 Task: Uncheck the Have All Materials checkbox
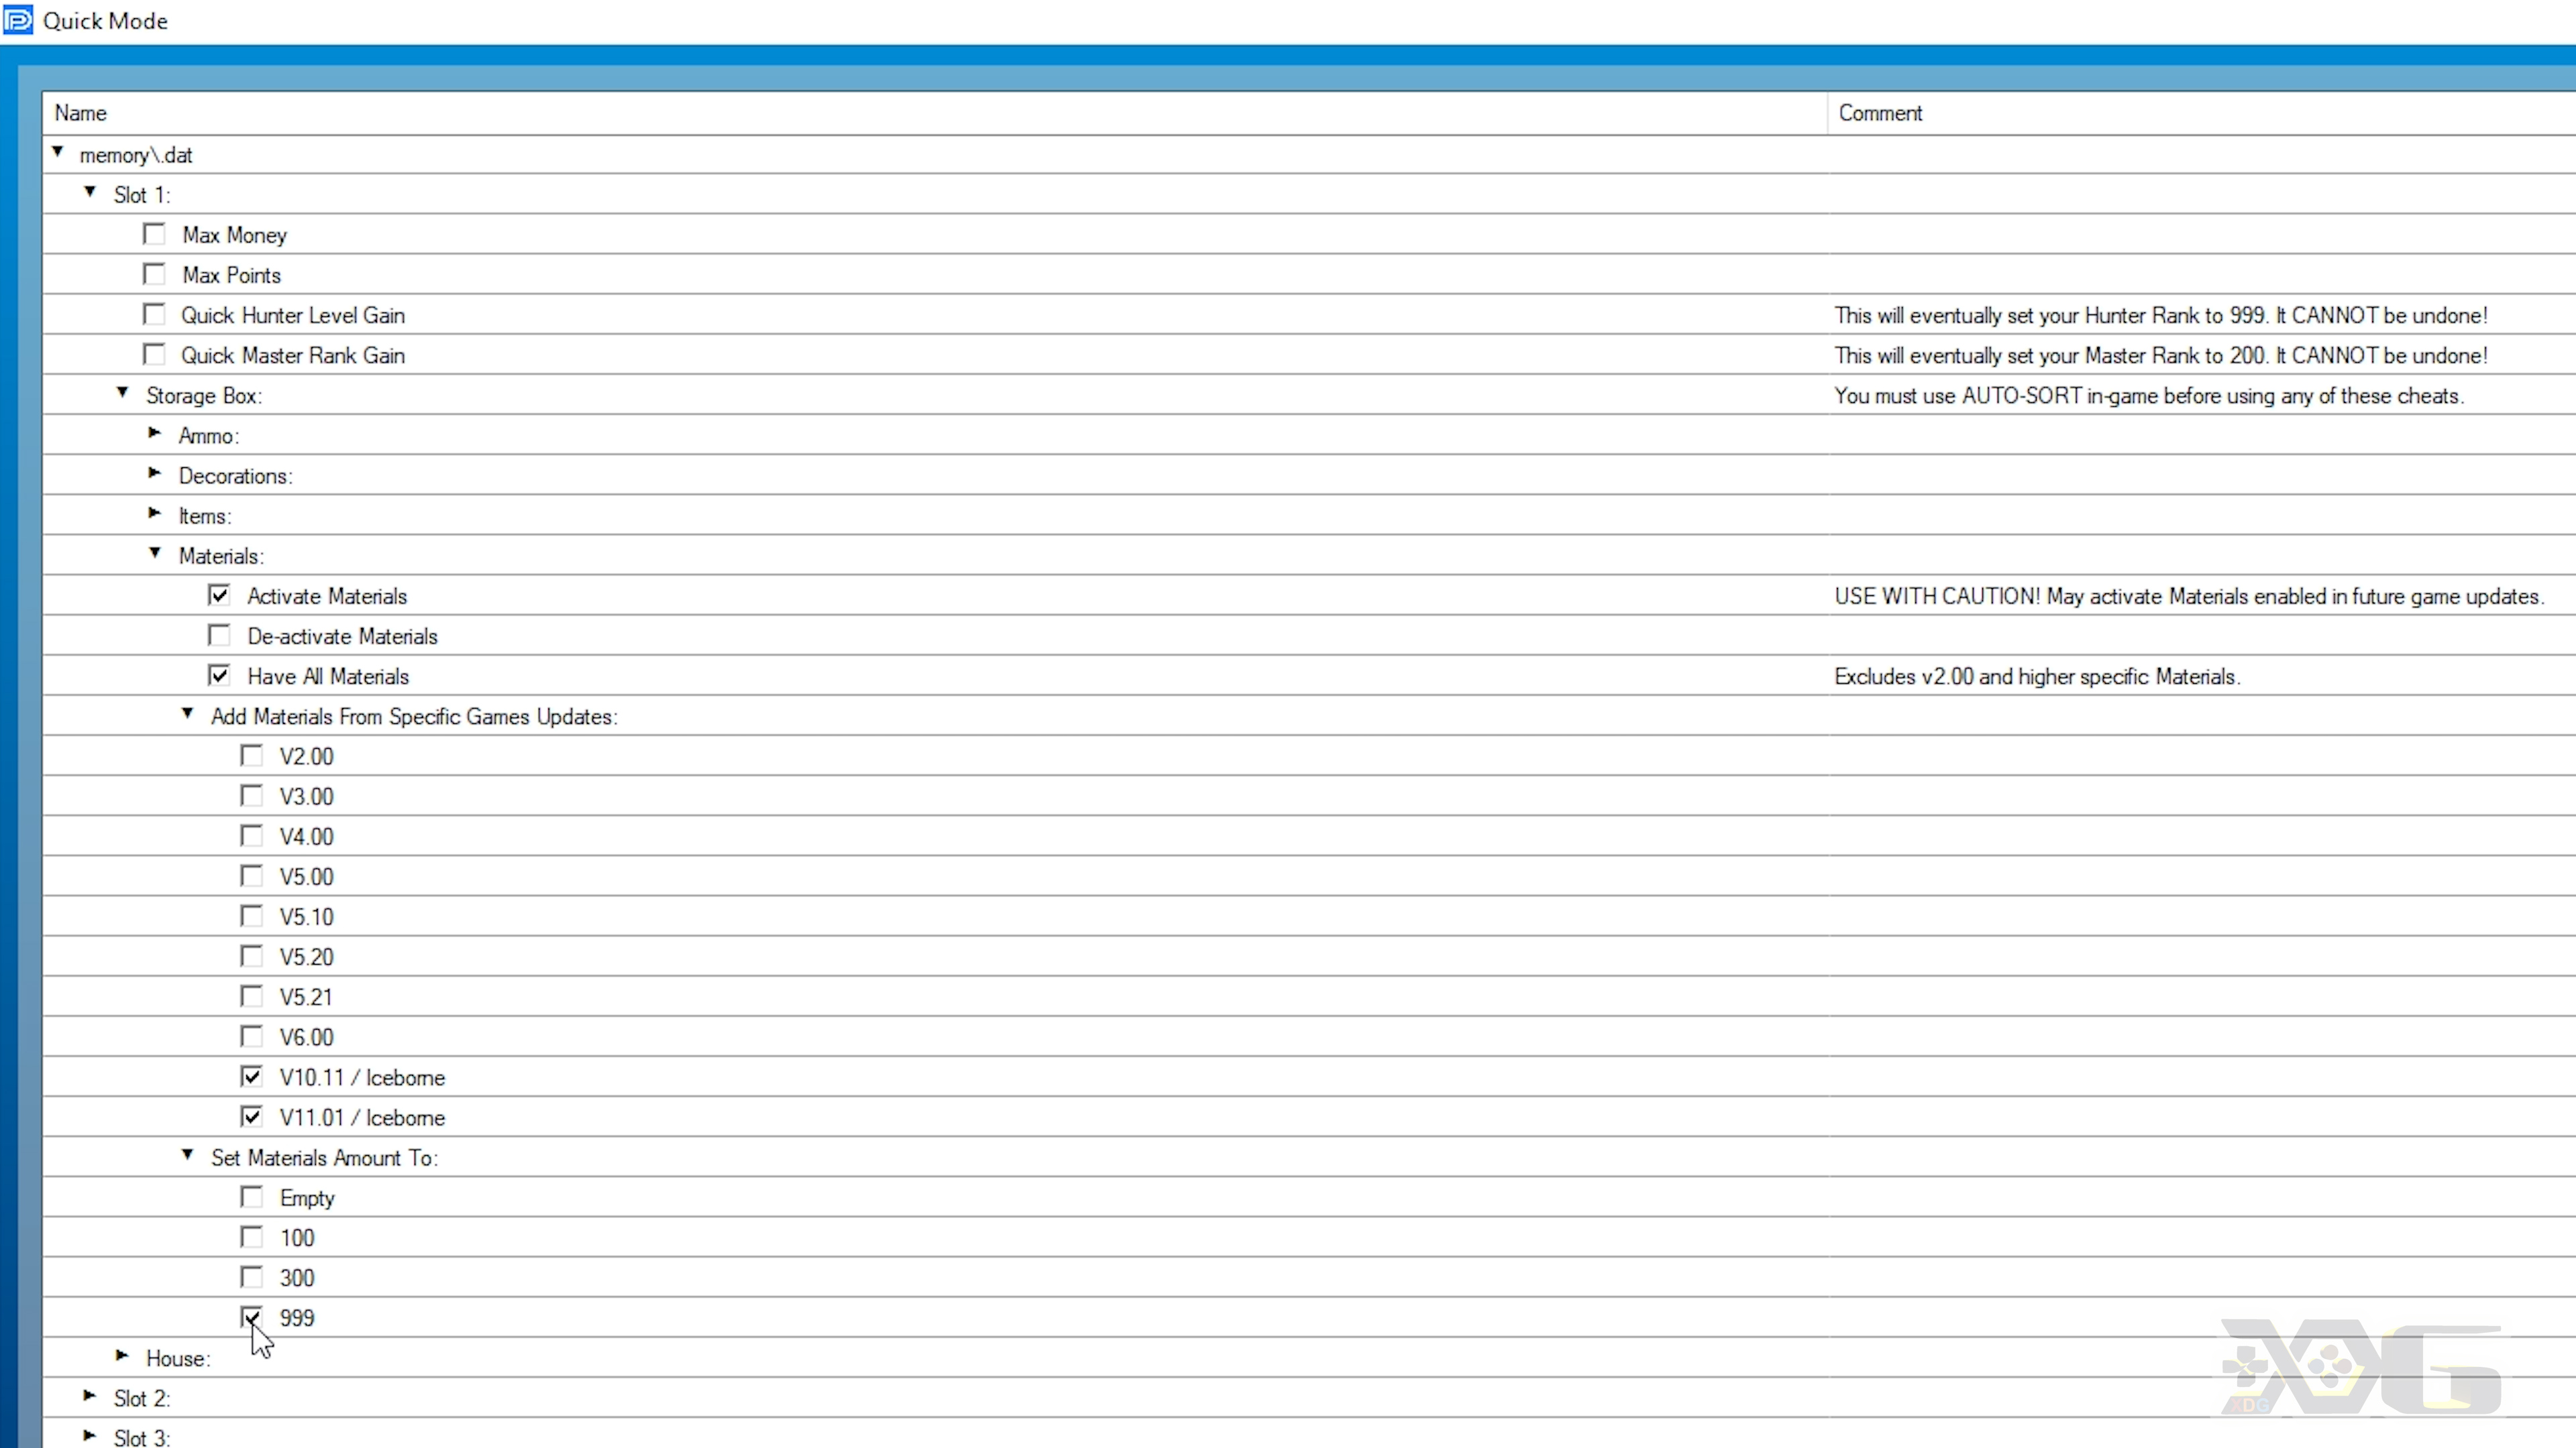click(x=219, y=676)
